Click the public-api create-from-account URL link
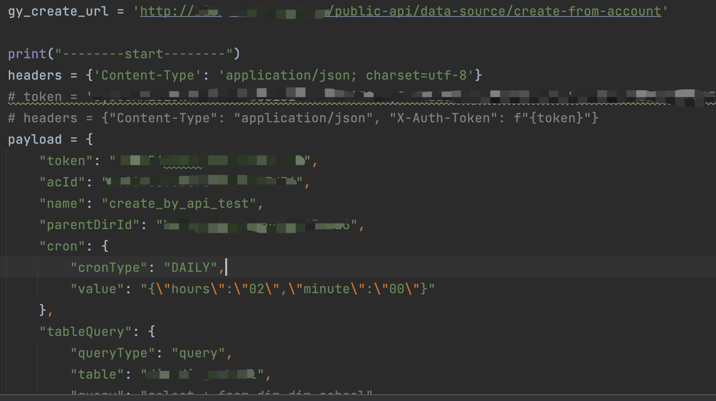 click(401, 11)
